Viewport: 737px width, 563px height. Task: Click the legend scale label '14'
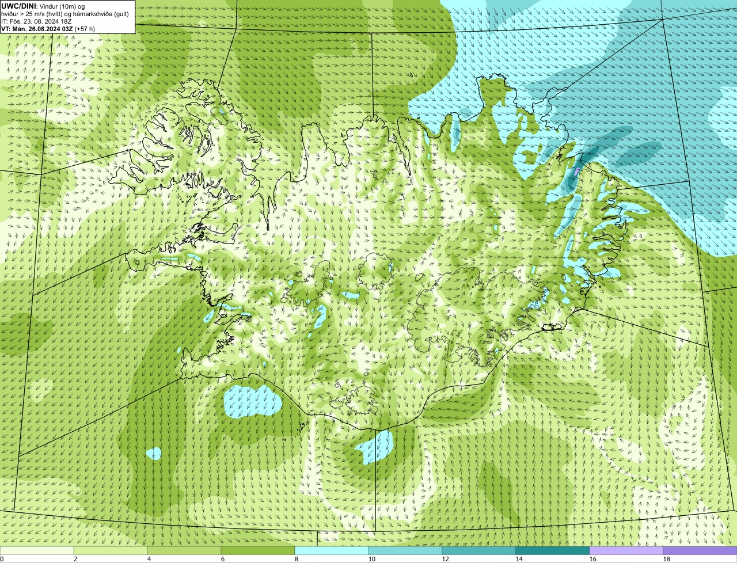coord(519,559)
